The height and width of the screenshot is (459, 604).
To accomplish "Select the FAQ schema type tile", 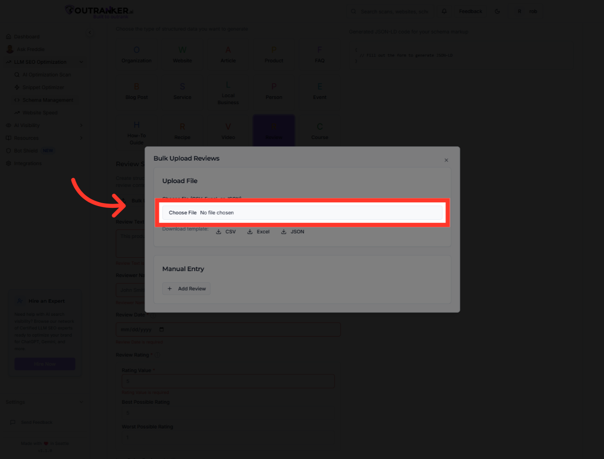I will (x=320, y=55).
